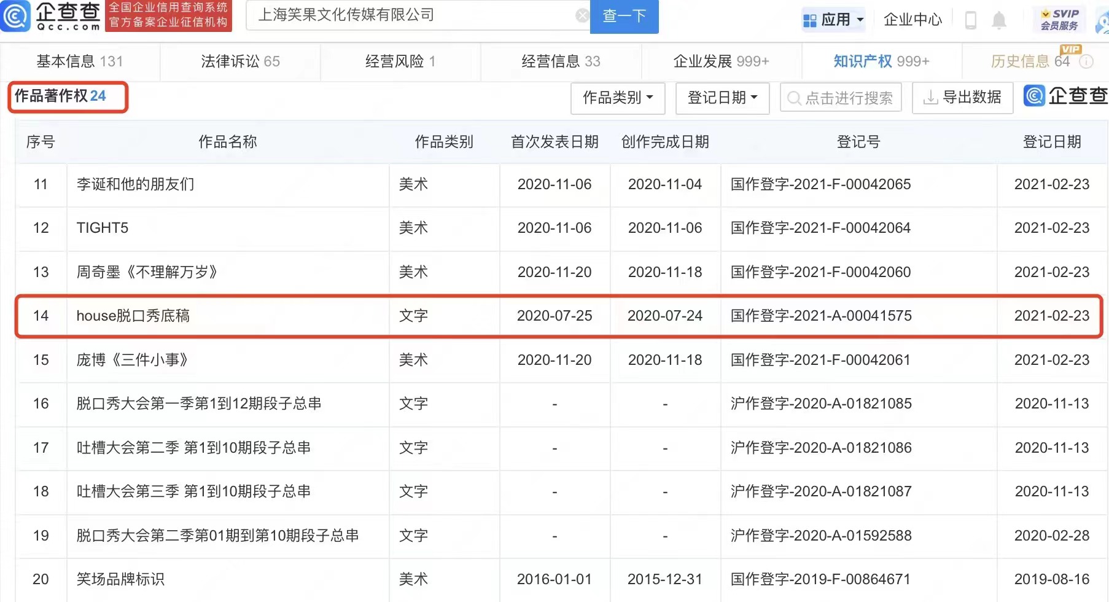1109x602 pixels.
Task: Open SVIP member services
Action: (x=1060, y=20)
